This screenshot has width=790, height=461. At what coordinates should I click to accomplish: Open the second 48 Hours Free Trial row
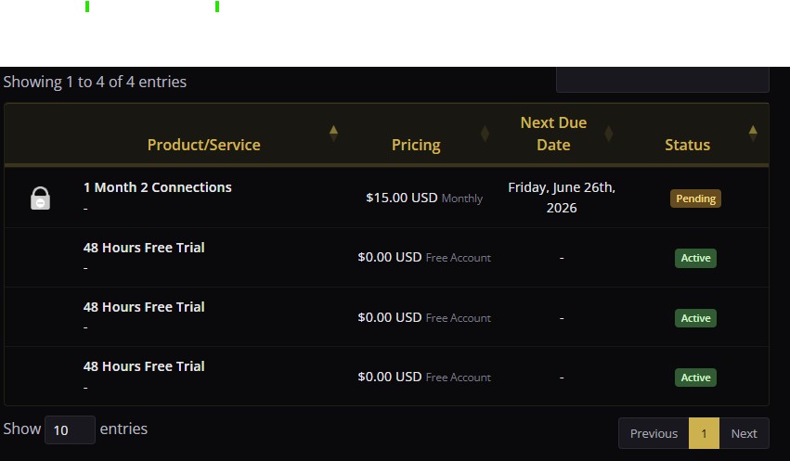(x=386, y=317)
